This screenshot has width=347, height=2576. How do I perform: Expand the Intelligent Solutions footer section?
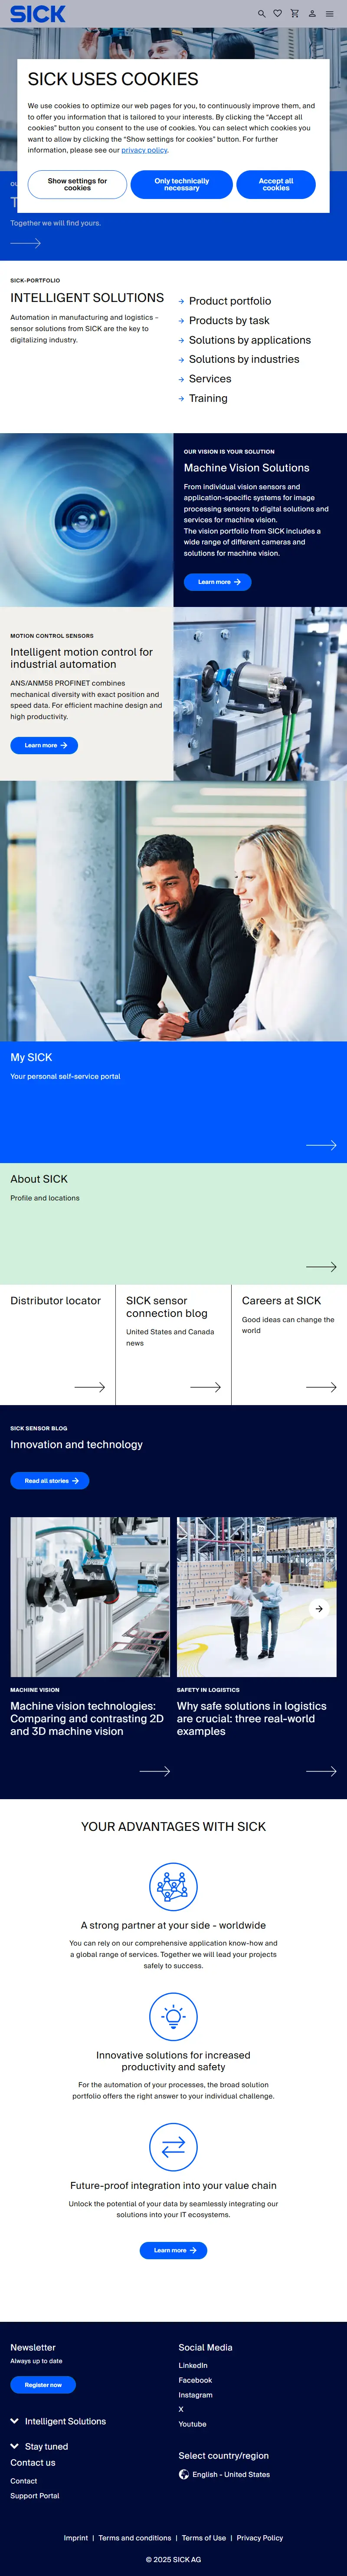(x=58, y=2421)
